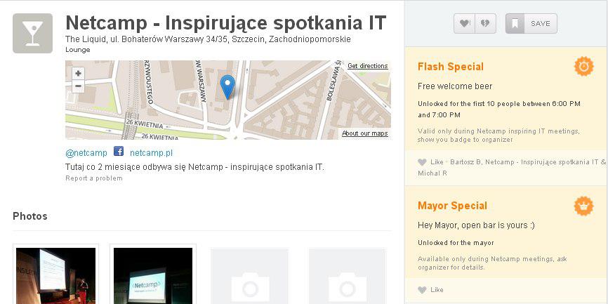The width and height of the screenshot is (608, 304).
Task: Open the About our maps link
Action: pyautogui.click(x=364, y=133)
